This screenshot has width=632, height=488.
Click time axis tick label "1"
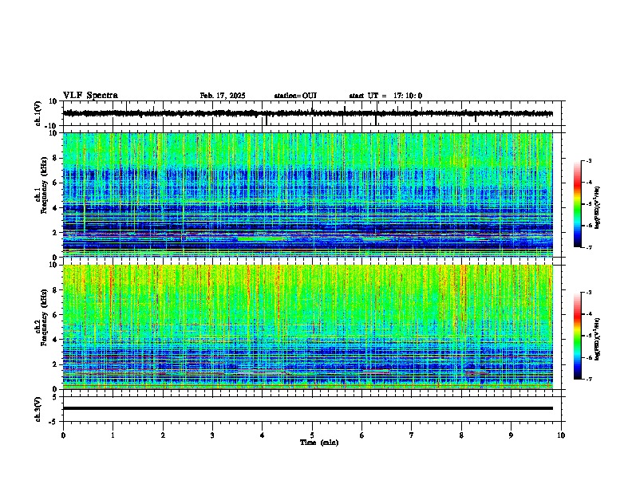(113, 435)
